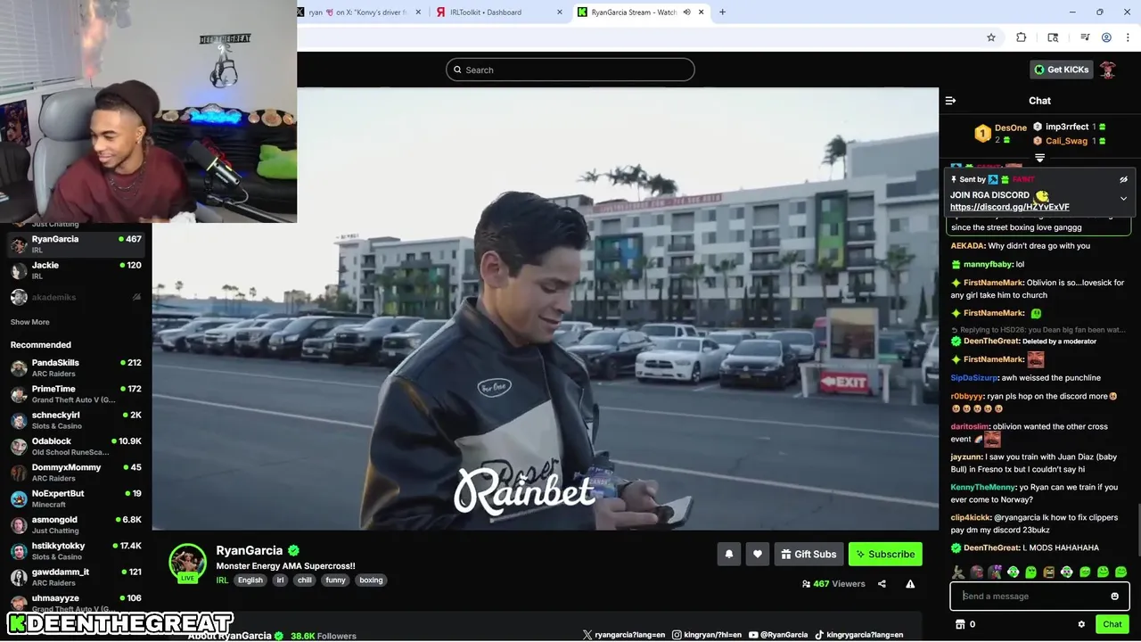Viewport: 1141px width, 642px height.
Task: Send message with the green Chat button
Action: 1112,624
